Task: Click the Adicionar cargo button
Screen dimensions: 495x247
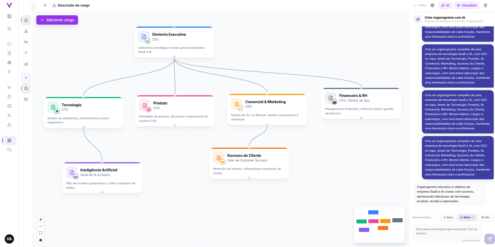Action: tap(57, 20)
